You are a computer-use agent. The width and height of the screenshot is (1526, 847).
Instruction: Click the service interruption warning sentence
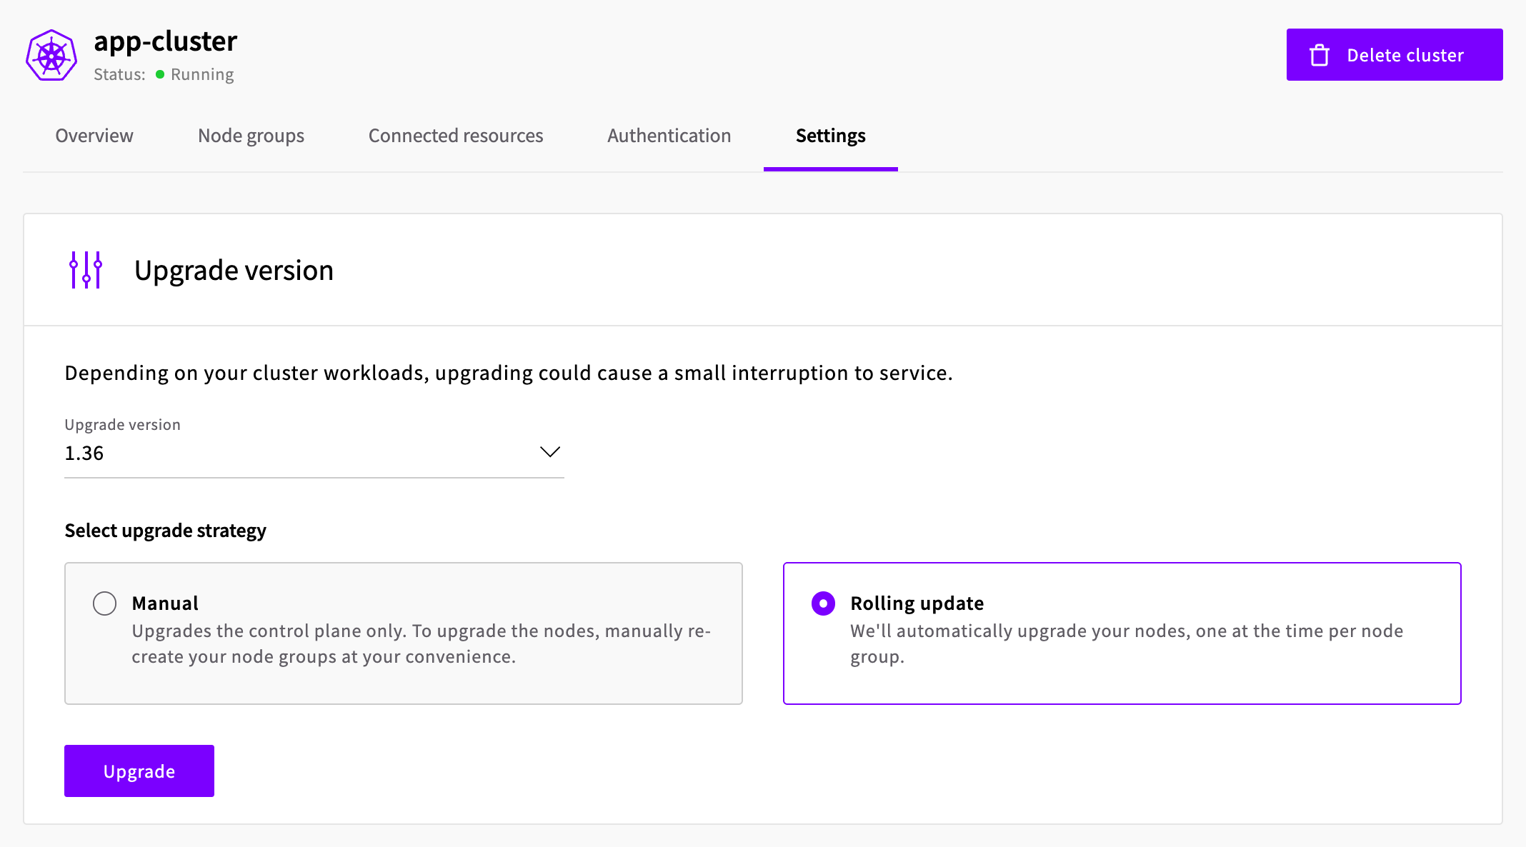(x=509, y=373)
